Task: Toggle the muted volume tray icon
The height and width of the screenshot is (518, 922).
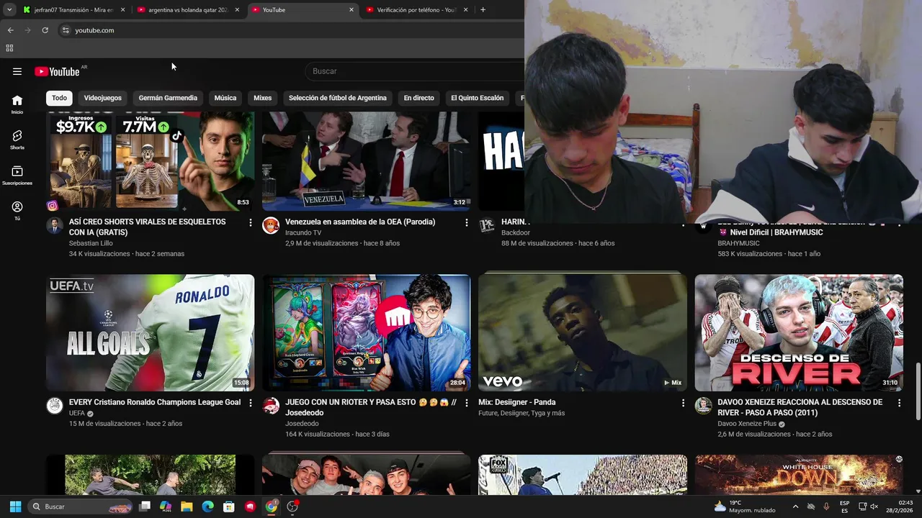Action: click(x=874, y=506)
